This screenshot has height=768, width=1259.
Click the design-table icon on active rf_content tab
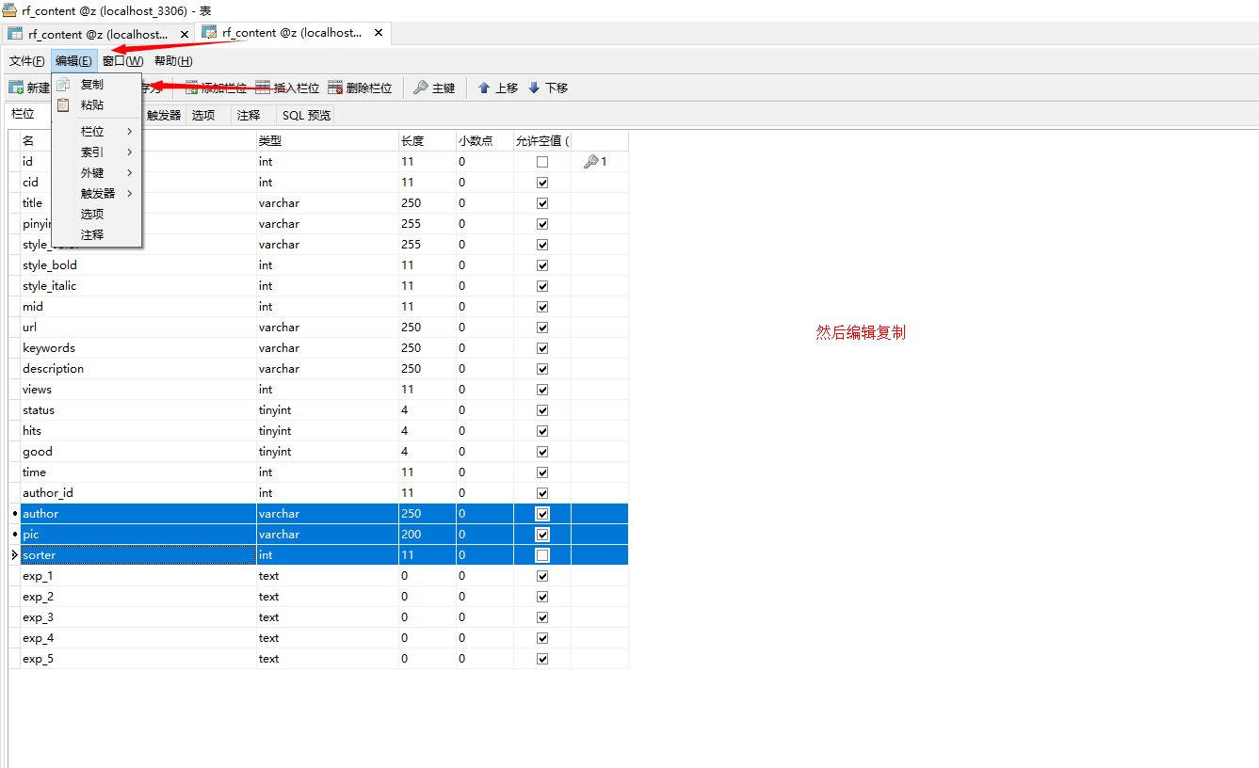(x=209, y=33)
